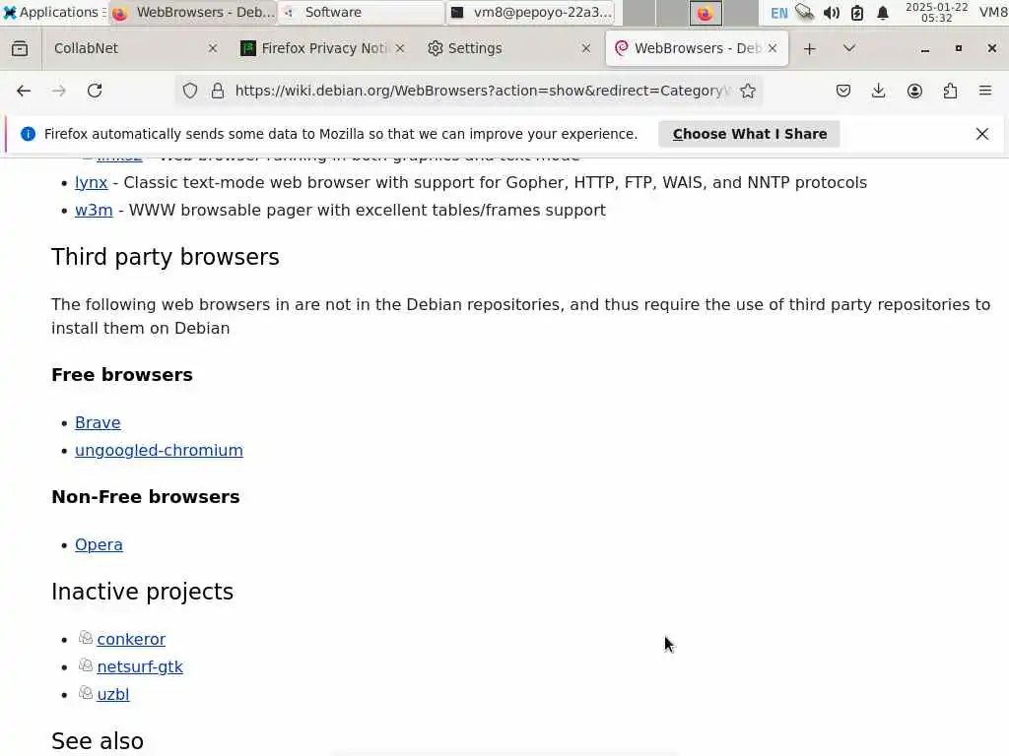This screenshot has width=1009, height=756.
Task: Click the Choose What I Share button
Action: [x=749, y=134]
